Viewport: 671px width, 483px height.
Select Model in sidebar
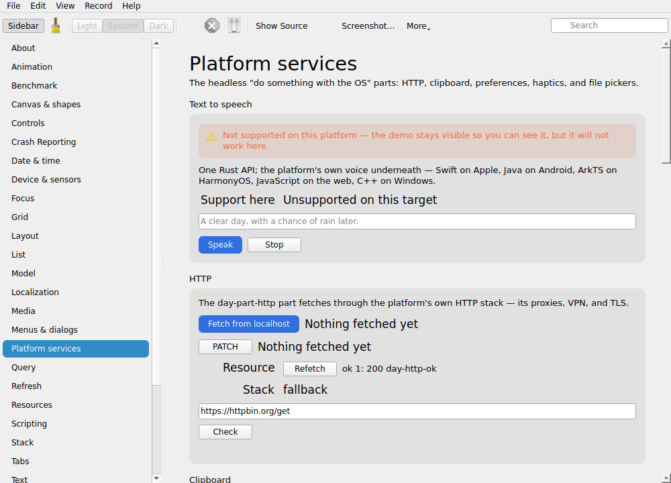pyautogui.click(x=76, y=274)
